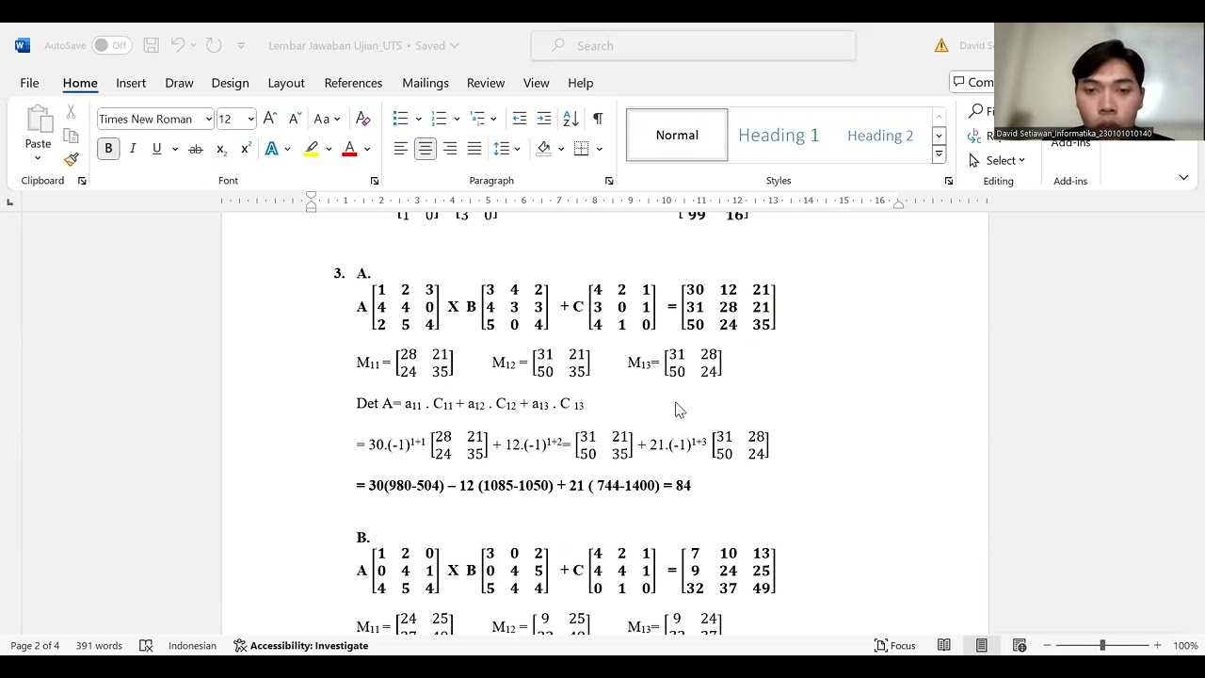The width and height of the screenshot is (1205, 678).
Task: Expand the Paste options arrow
Action: 38,158
